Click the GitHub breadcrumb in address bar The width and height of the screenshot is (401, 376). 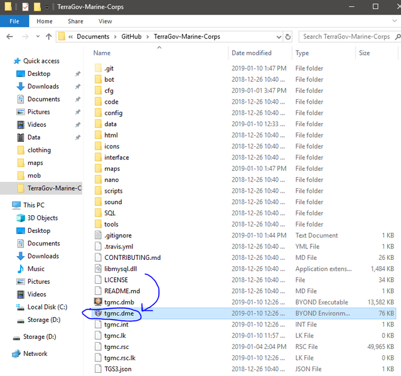(x=131, y=36)
